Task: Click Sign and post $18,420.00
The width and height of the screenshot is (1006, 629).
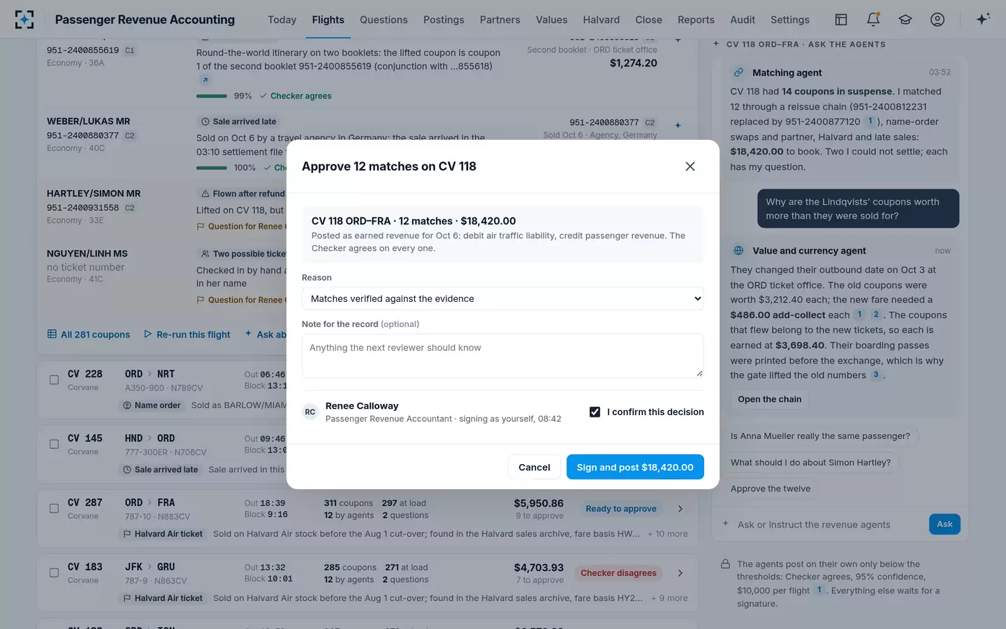Action: [x=635, y=467]
